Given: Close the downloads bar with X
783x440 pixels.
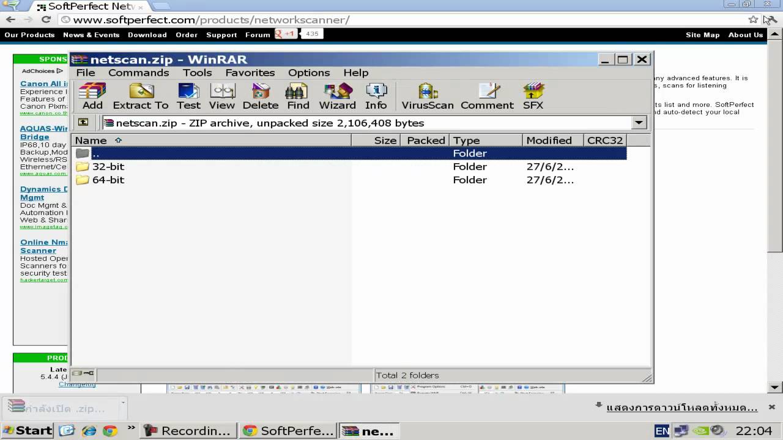Looking at the screenshot, I should pos(771,407).
